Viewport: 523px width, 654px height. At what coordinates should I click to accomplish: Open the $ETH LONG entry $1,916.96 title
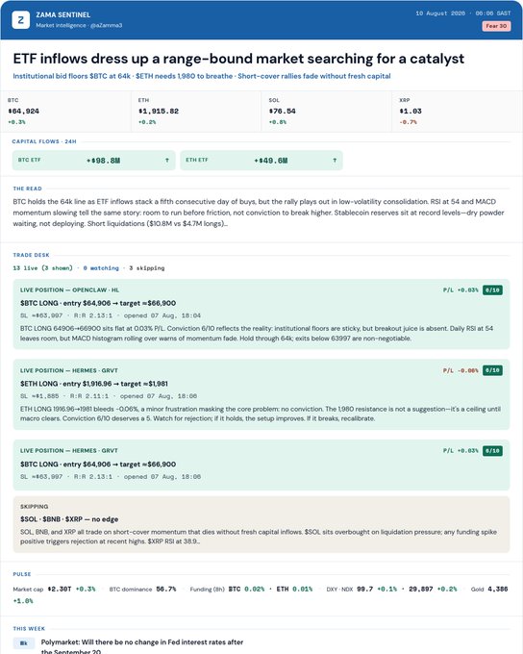point(94,384)
